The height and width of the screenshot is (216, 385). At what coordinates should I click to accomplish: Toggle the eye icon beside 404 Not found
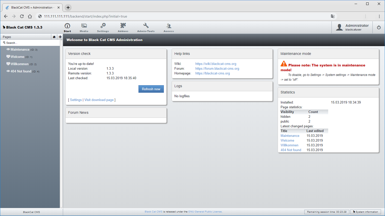(8, 71)
